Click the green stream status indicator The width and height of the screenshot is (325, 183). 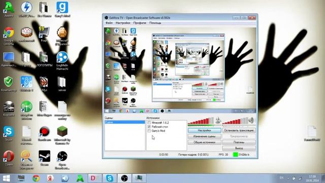click(x=235, y=155)
